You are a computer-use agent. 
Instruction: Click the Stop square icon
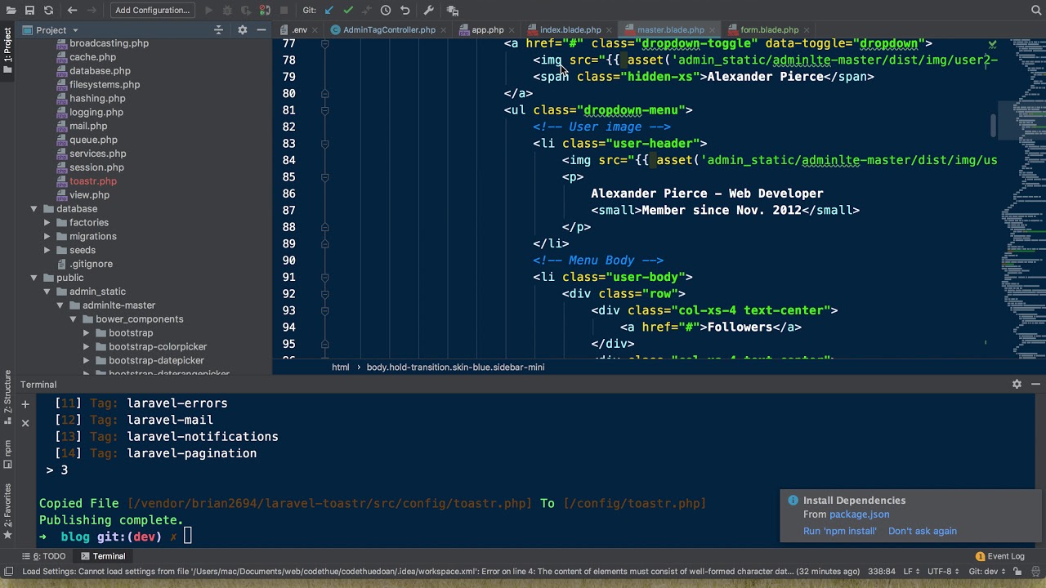(284, 11)
